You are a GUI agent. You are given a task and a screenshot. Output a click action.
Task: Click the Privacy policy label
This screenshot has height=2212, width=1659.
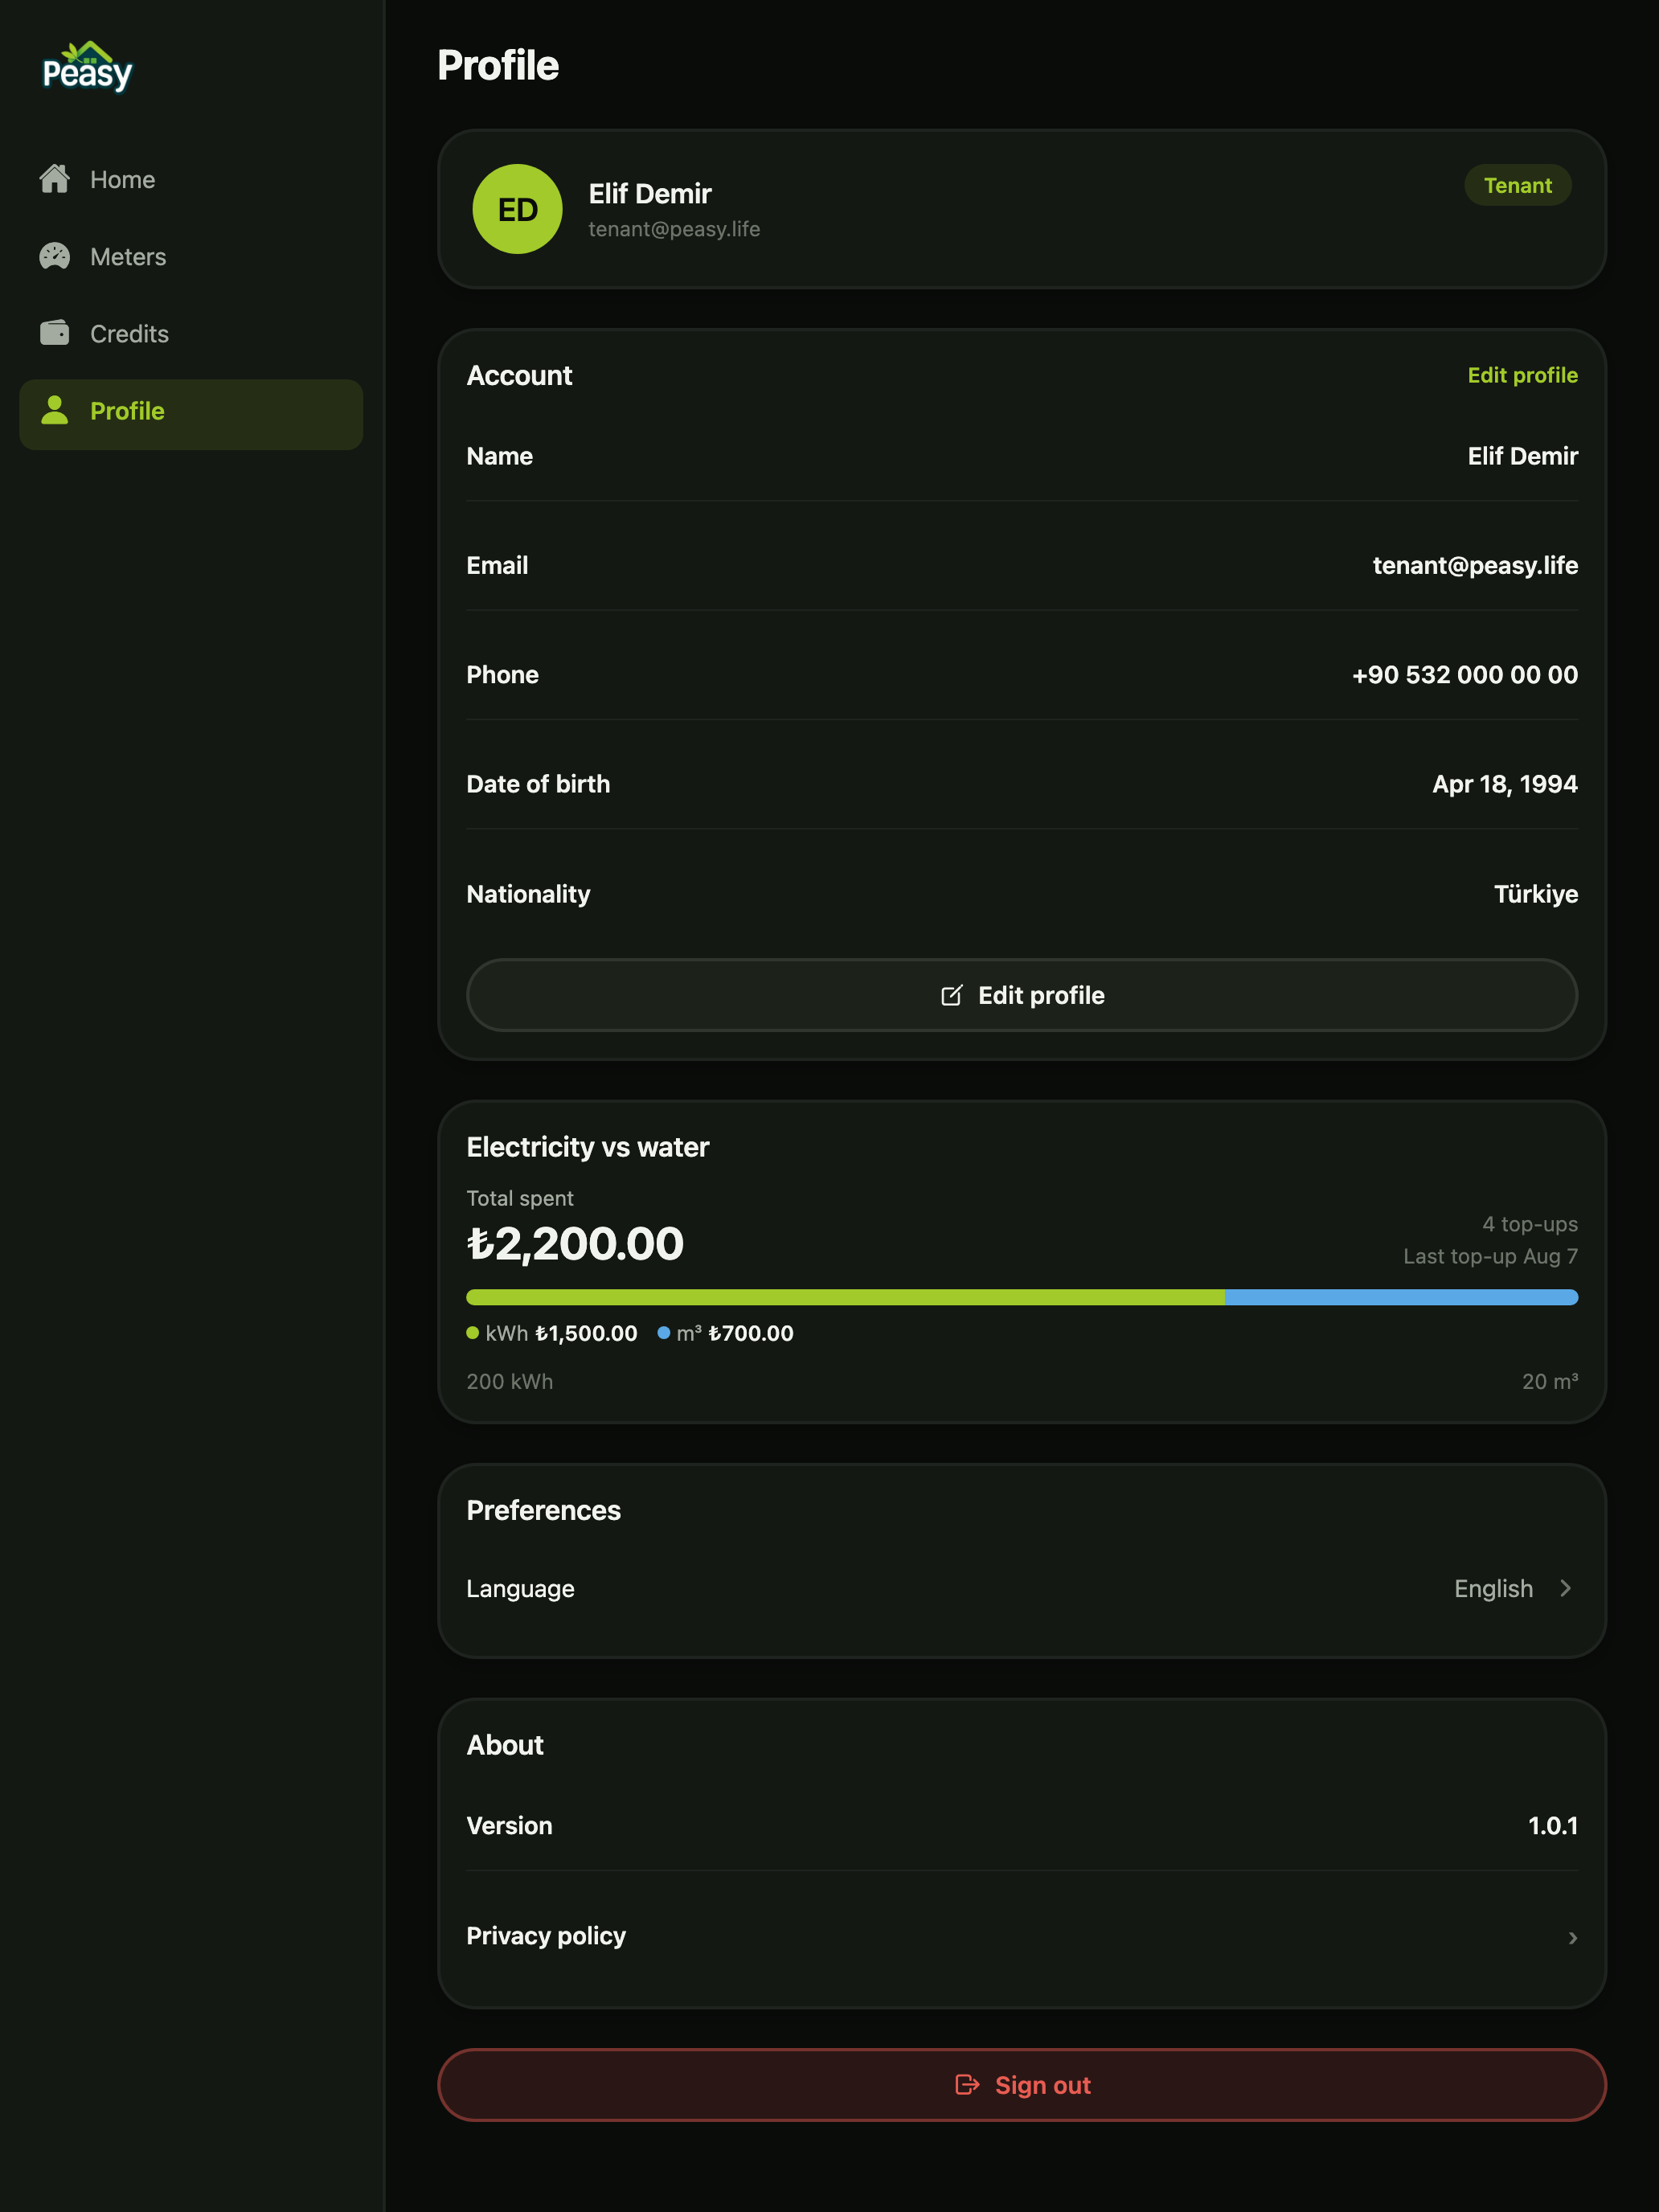point(546,1936)
